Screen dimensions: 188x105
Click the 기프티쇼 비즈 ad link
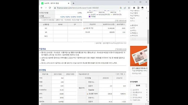click(137, 74)
